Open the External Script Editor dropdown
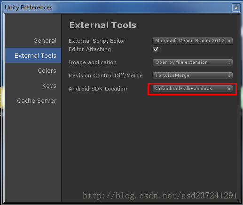This screenshot has height=205, width=243. (x=193, y=41)
